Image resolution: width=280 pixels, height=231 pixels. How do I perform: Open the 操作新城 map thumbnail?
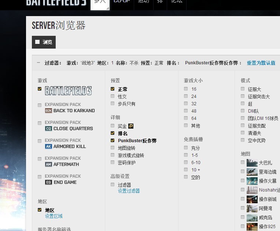(252, 199)
